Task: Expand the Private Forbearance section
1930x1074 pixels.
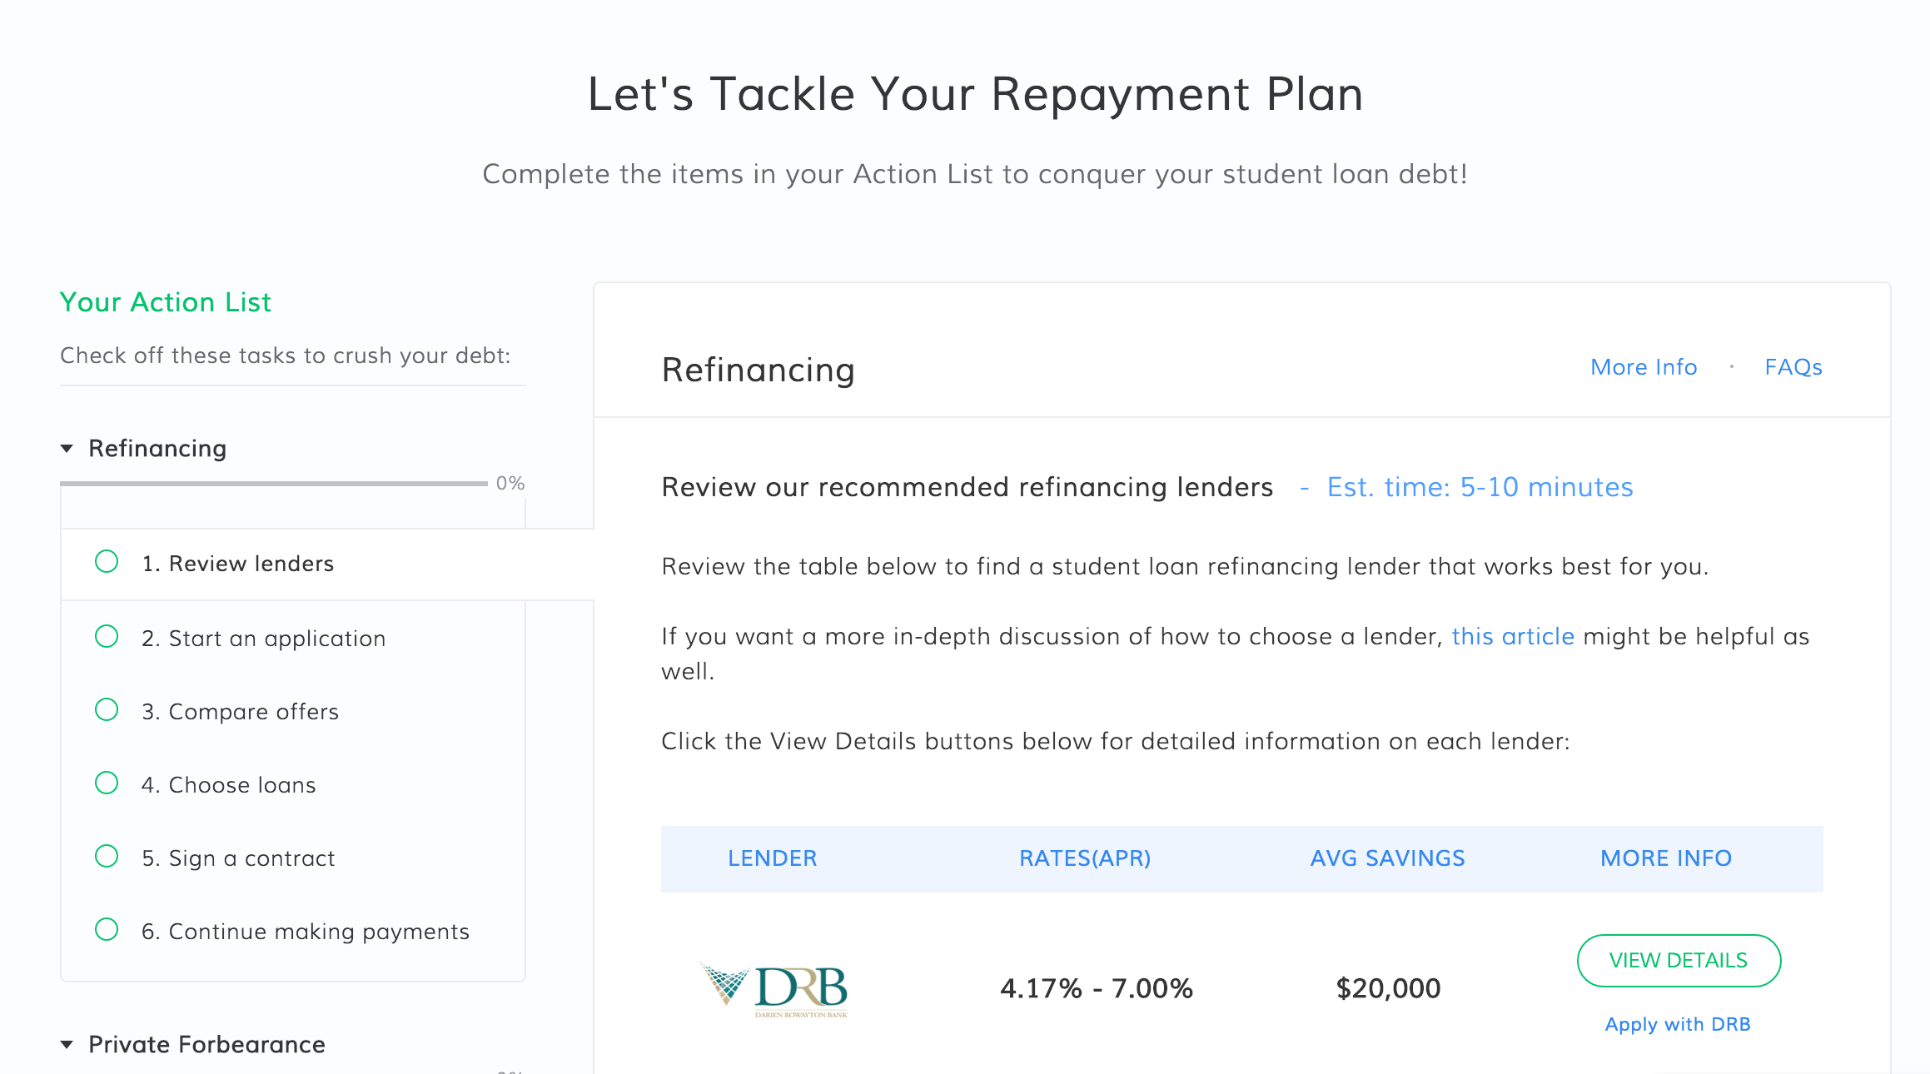Action: (67, 1044)
